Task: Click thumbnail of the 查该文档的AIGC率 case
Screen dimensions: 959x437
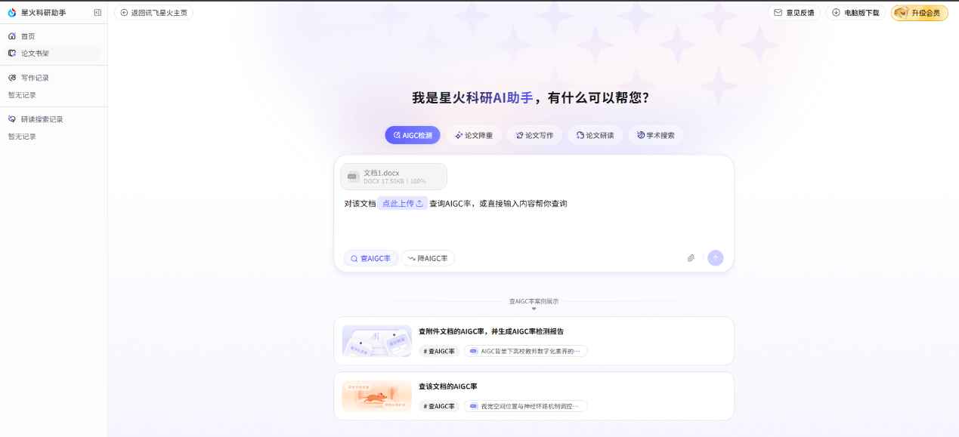Action: coord(376,396)
